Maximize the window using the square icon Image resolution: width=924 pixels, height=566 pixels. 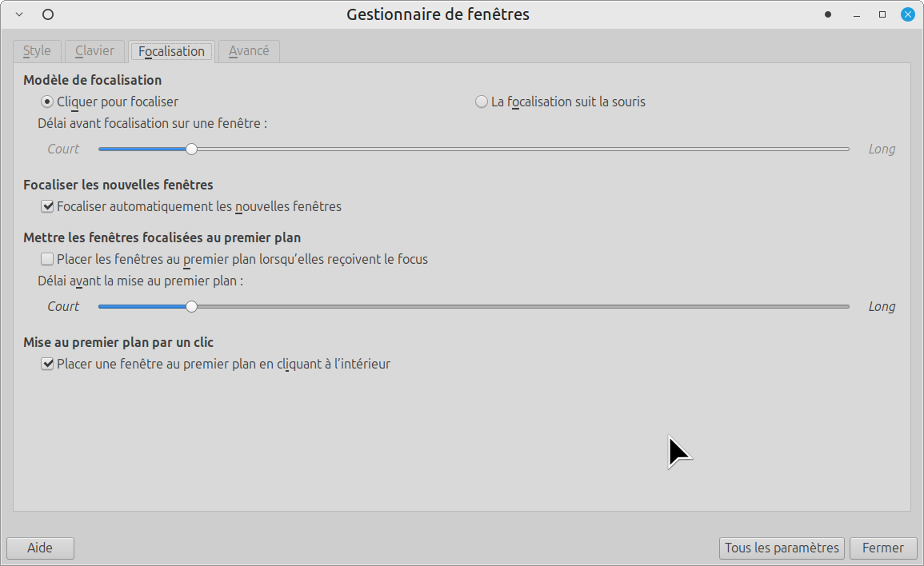(882, 14)
